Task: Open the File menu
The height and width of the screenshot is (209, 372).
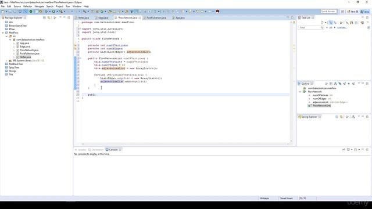Action: [2, 6]
